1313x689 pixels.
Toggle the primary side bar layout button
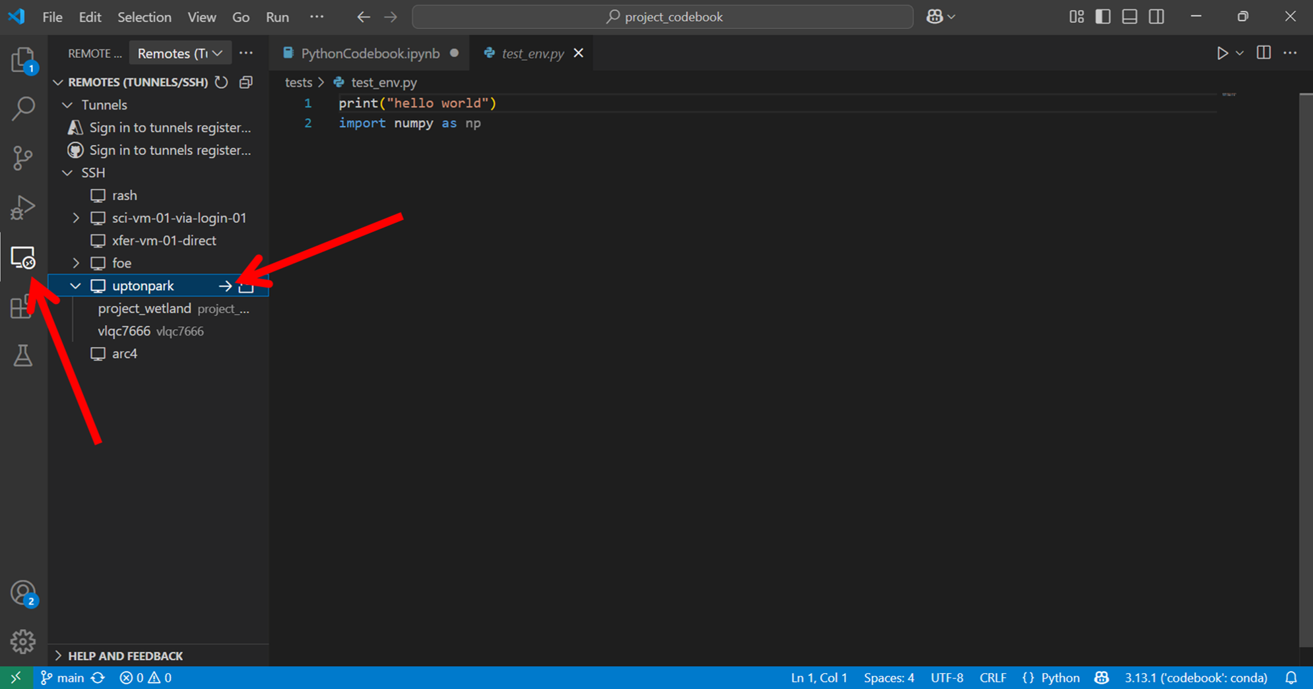(1103, 17)
